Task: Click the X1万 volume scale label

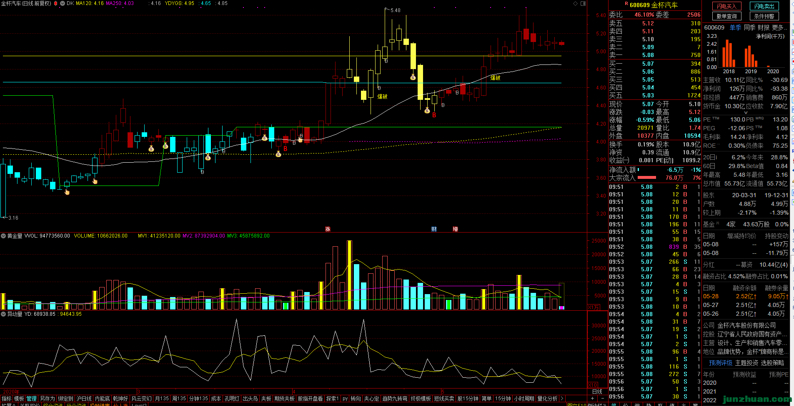Action: (594, 307)
